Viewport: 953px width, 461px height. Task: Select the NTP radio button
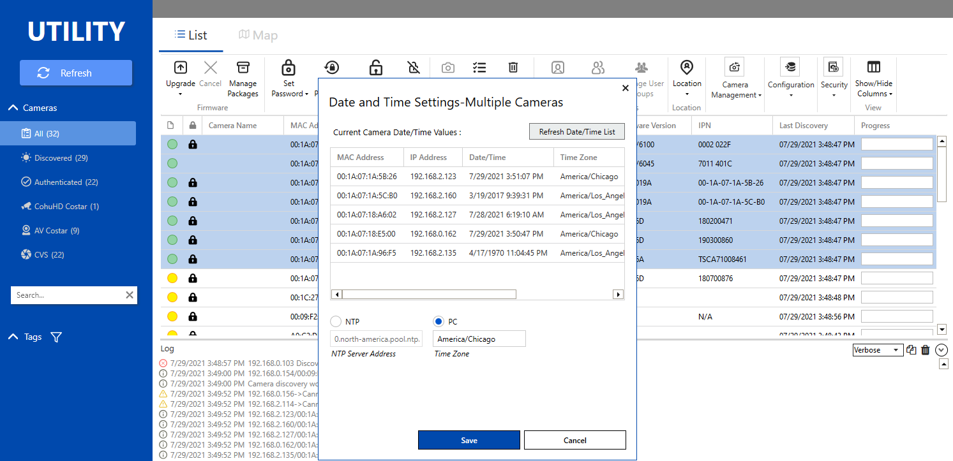point(336,321)
